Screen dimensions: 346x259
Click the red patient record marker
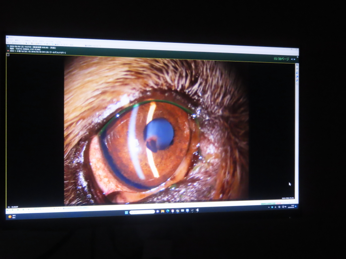[8, 52]
